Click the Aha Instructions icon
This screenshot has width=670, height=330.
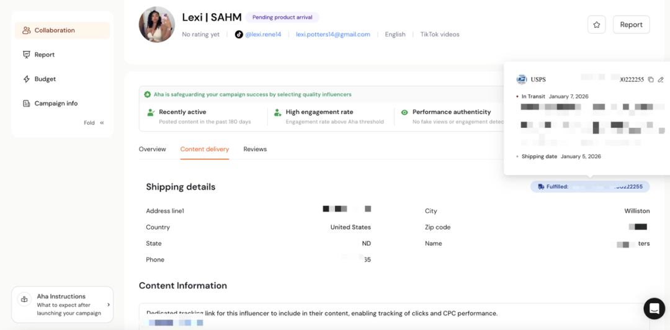[x=24, y=299]
